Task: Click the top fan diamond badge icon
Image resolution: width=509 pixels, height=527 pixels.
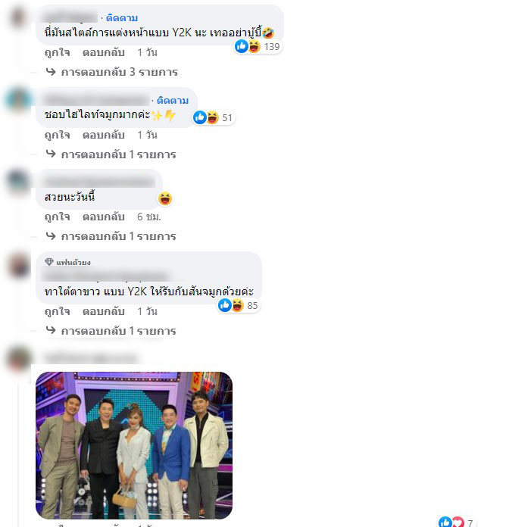Action: click(x=49, y=262)
